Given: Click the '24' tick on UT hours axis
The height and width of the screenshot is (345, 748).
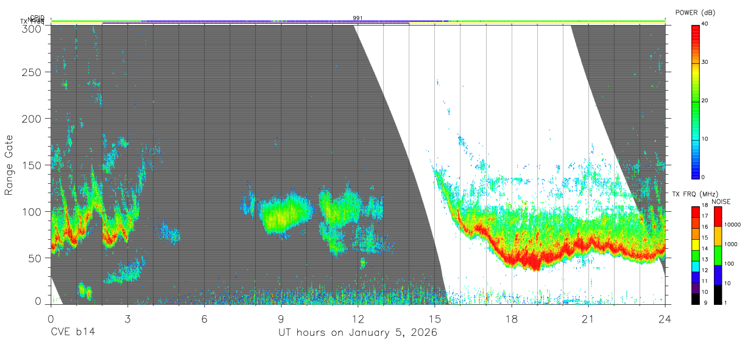Looking at the screenshot, I should (x=665, y=319).
